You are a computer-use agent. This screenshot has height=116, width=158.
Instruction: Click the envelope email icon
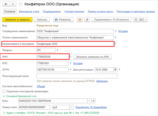tap(80, 20)
